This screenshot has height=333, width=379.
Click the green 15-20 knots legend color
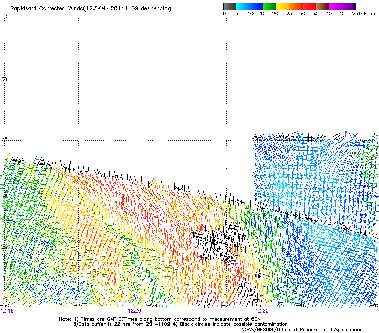pos(269,6)
